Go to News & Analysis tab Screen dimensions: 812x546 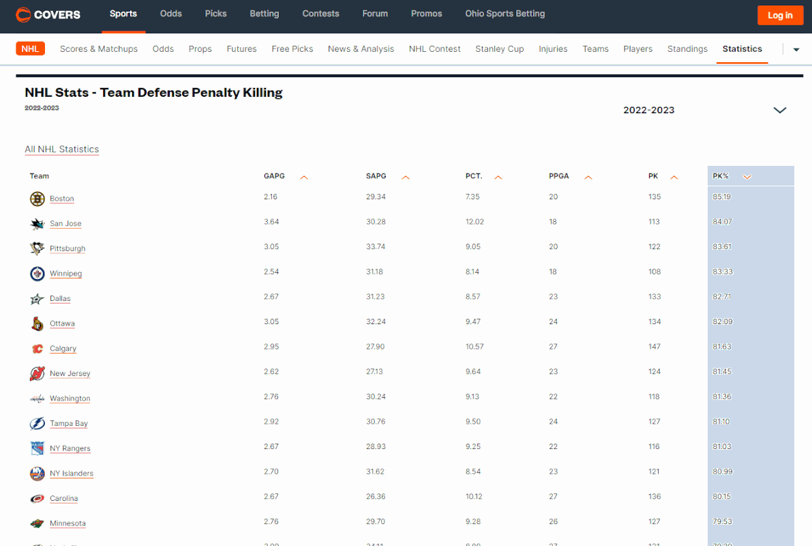[361, 48]
